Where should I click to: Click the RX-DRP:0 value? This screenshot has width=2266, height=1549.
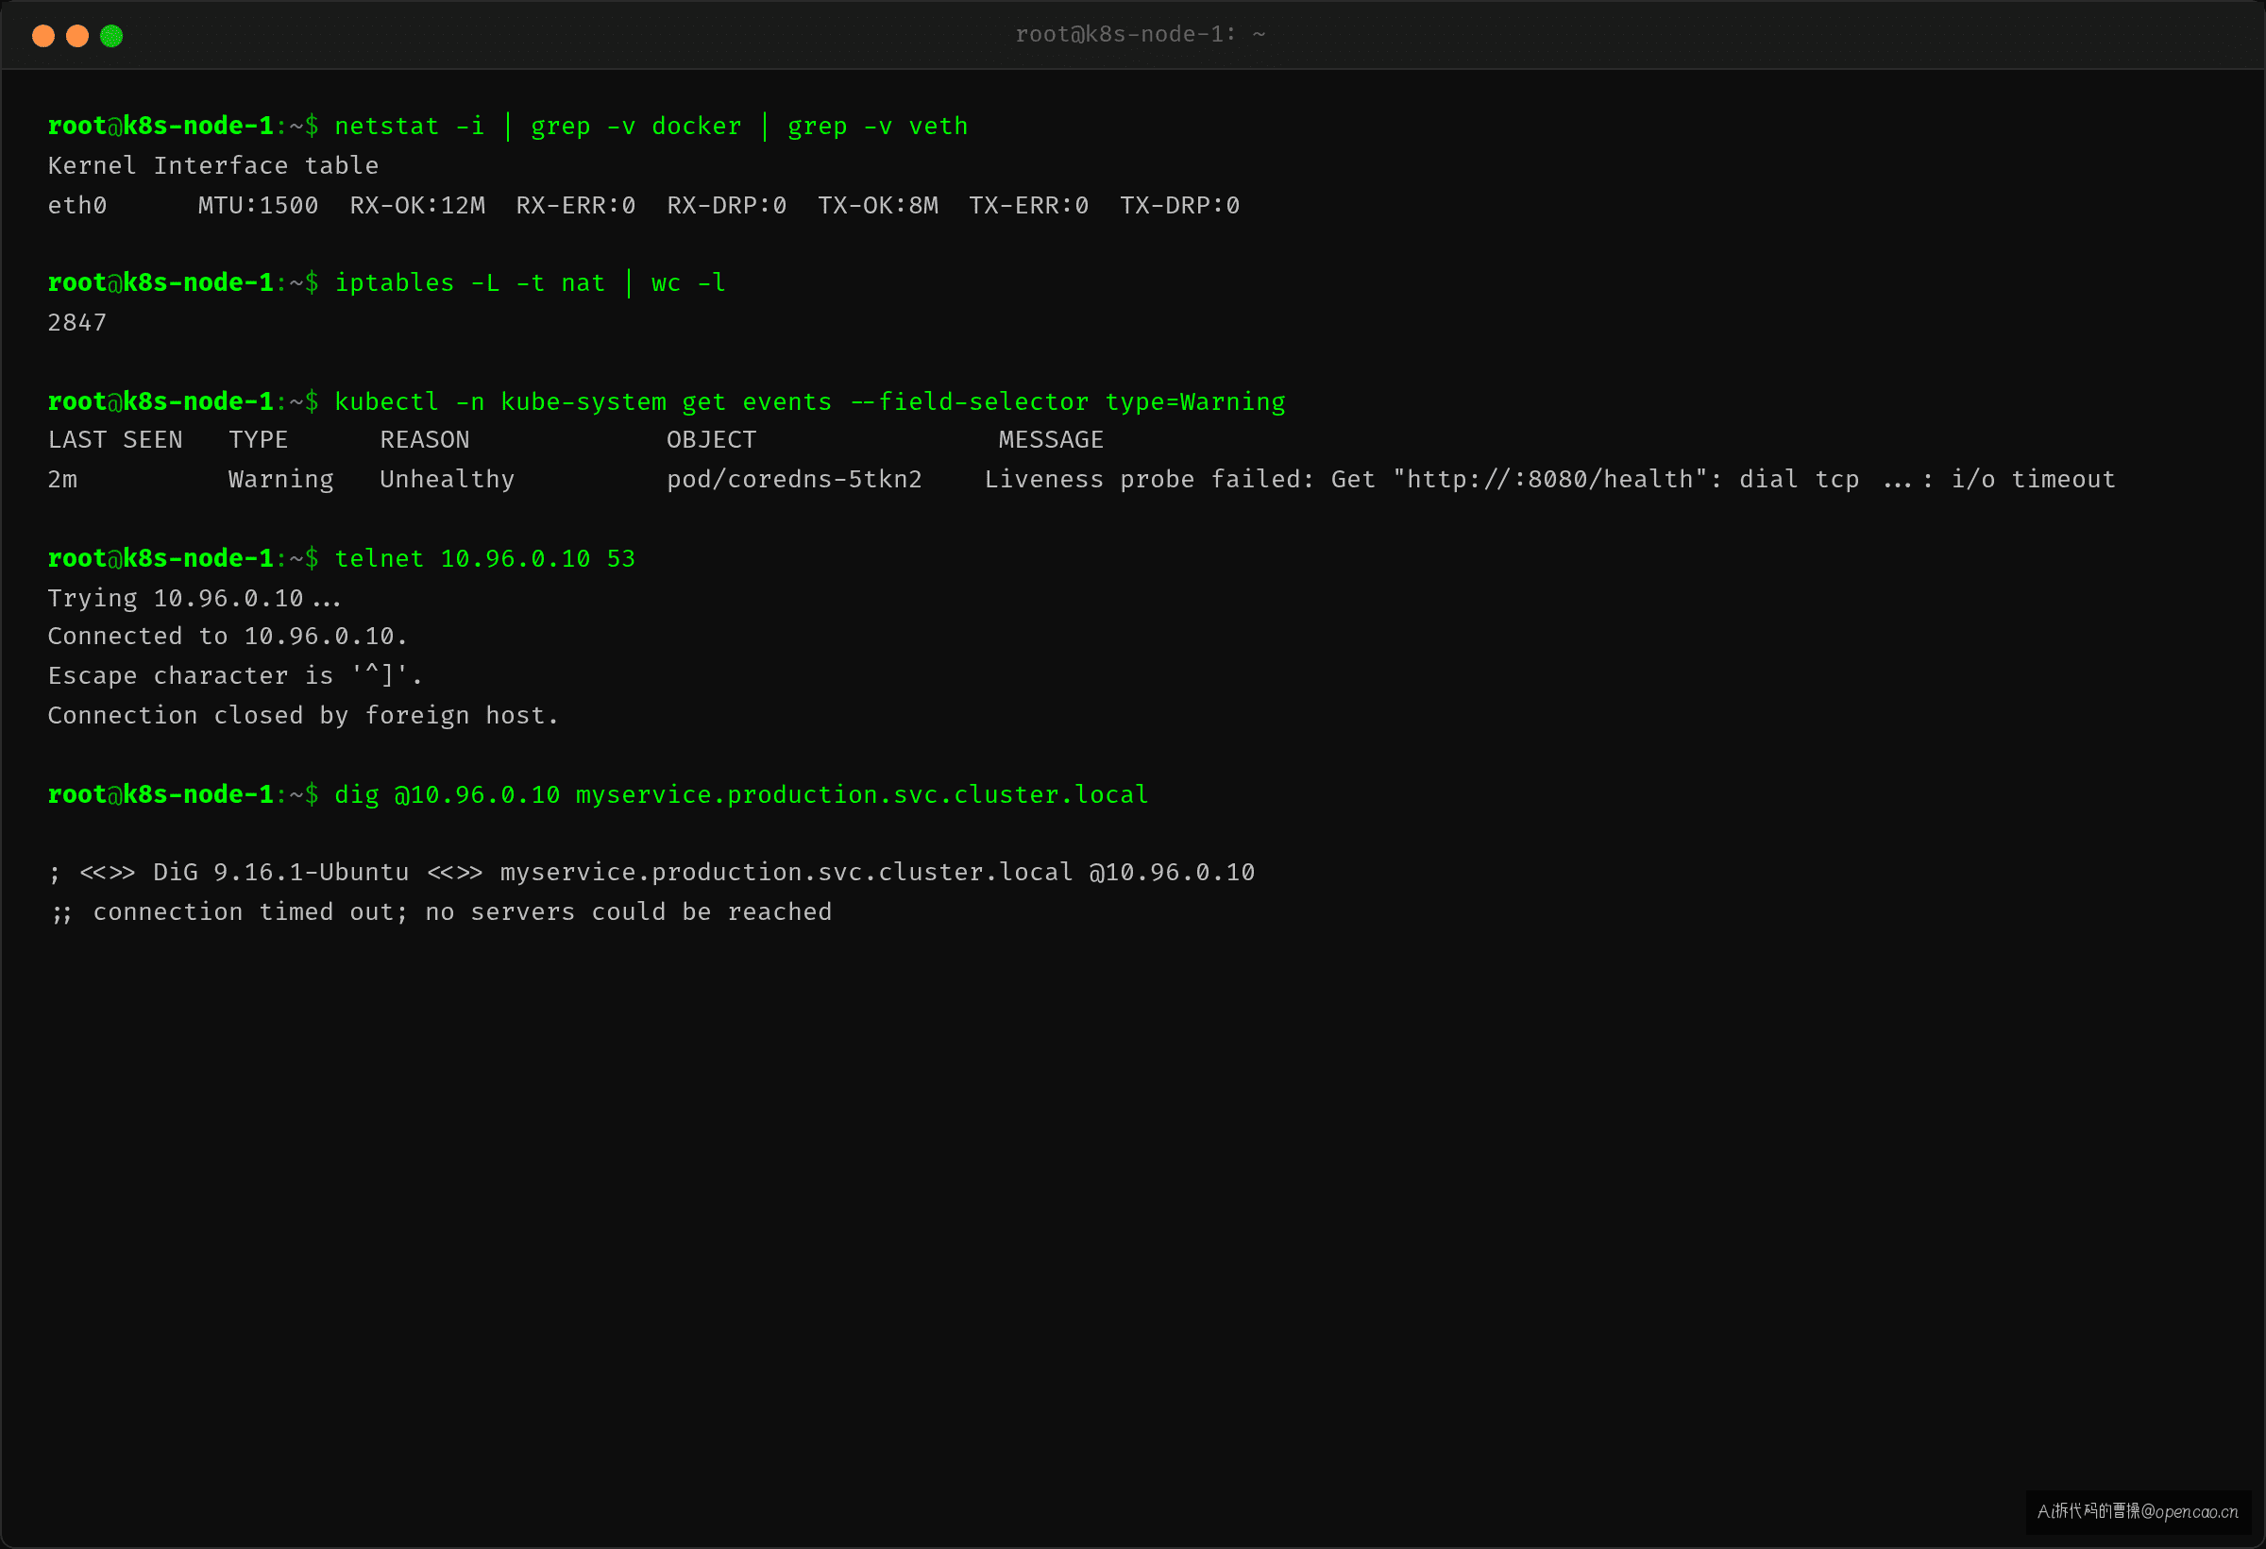(x=726, y=205)
